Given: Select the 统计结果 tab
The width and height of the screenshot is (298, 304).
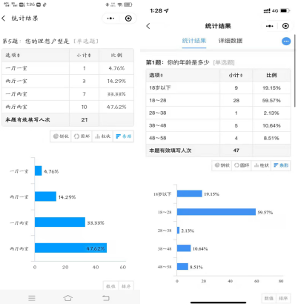Looking at the screenshot, I should pyautogui.click(x=194, y=41).
